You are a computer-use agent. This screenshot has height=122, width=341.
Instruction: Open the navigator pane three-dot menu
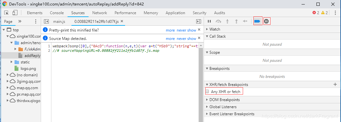(36, 21)
